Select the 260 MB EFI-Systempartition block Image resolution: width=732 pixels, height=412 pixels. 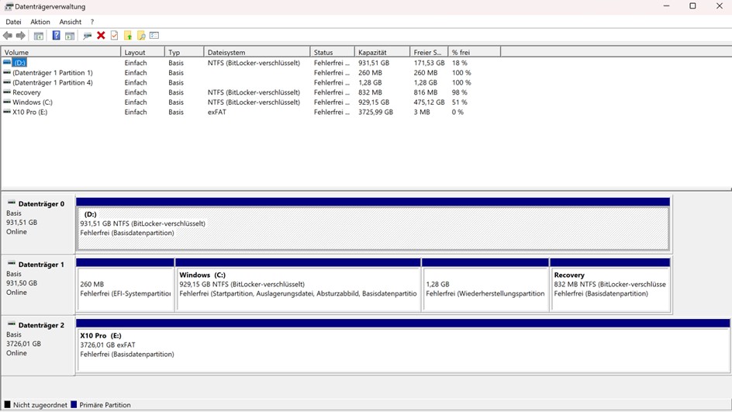(125, 289)
